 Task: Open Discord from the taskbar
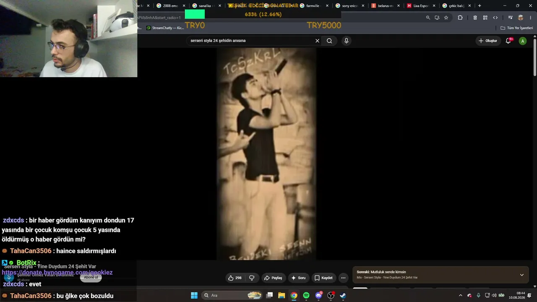[x=318, y=295]
